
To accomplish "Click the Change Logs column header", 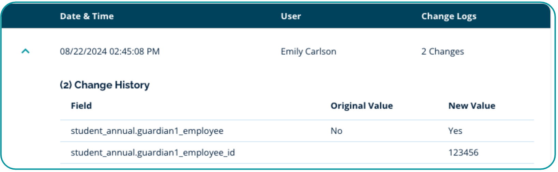I will point(449,16).
